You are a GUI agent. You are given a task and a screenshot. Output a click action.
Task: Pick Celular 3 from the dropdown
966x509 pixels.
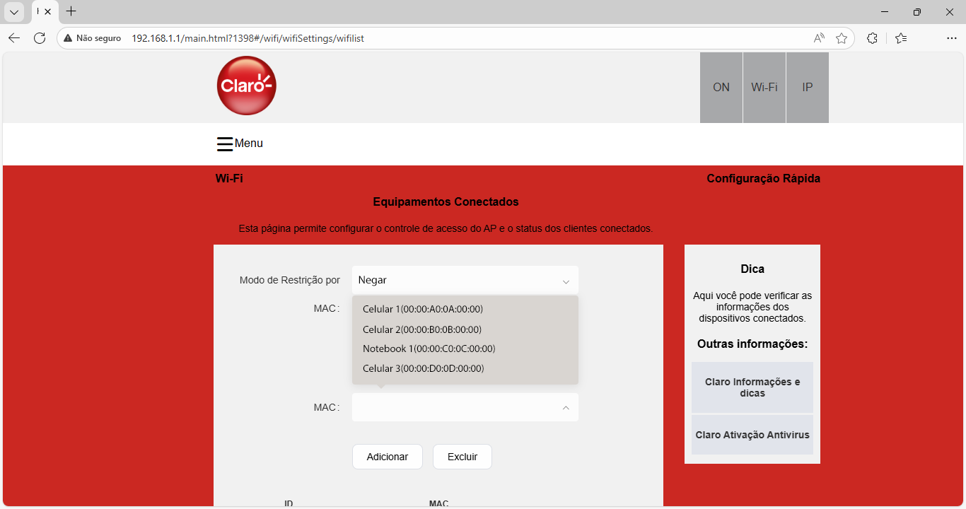[x=423, y=368]
